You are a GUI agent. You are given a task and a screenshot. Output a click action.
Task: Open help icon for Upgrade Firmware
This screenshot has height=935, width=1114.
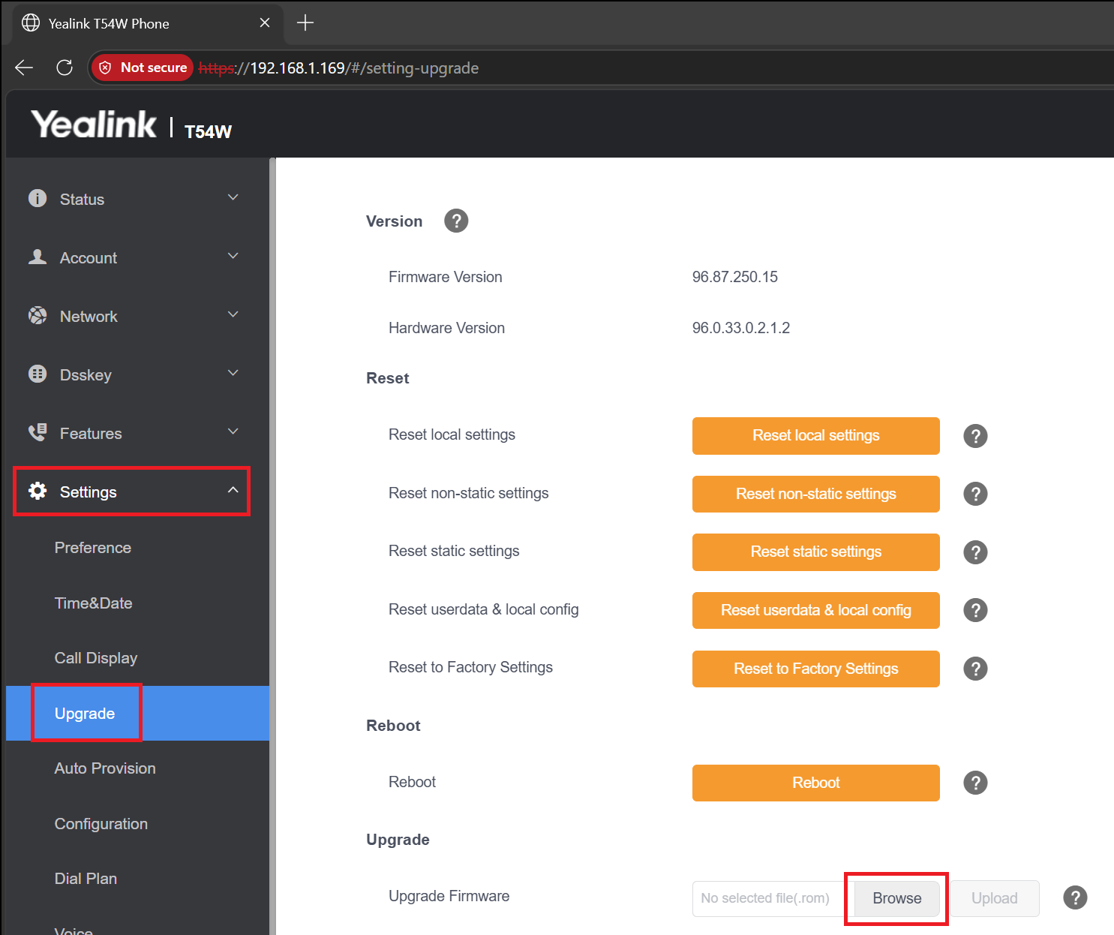pyautogui.click(x=1075, y=897)
